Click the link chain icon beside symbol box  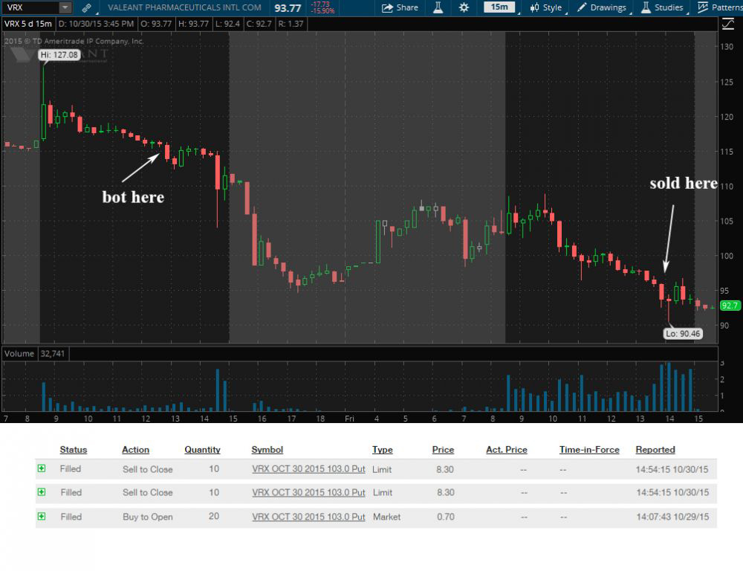(x=87, y=7)
